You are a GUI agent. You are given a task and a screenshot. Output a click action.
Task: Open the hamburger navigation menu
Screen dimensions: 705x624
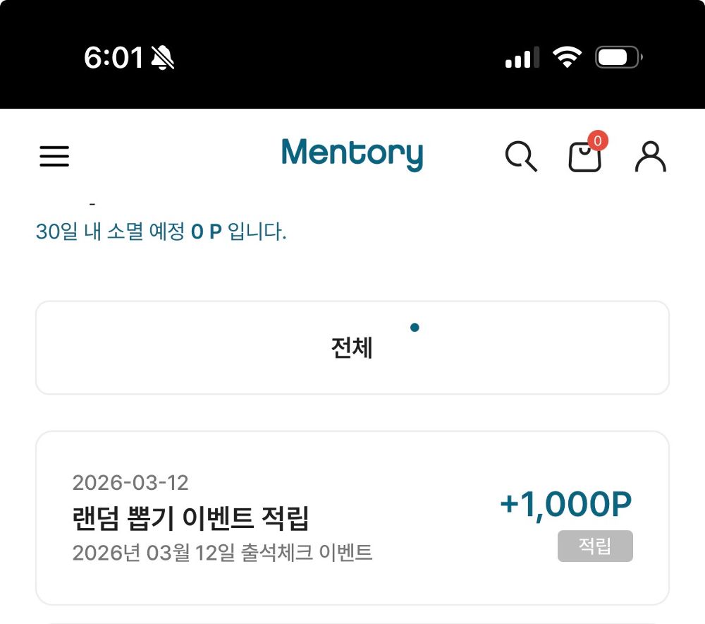pos(54,157)
